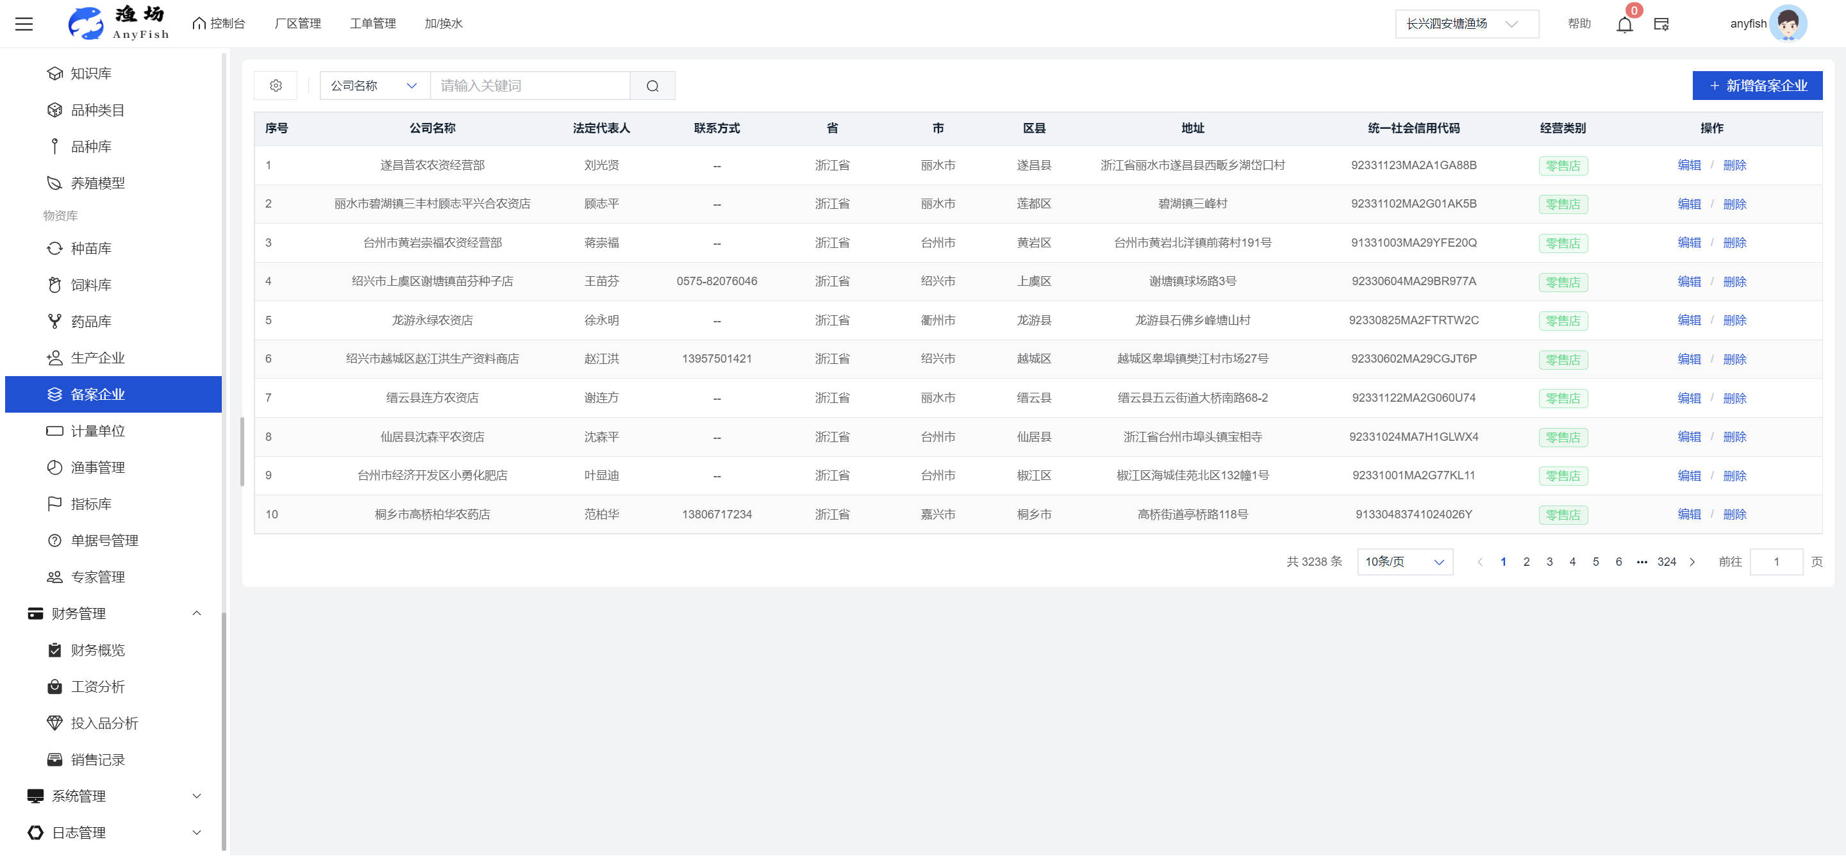Open the 长兴泗安塘渔场 farm selector
Viewport: 1846px width, 865px height.
[1465, 24]
